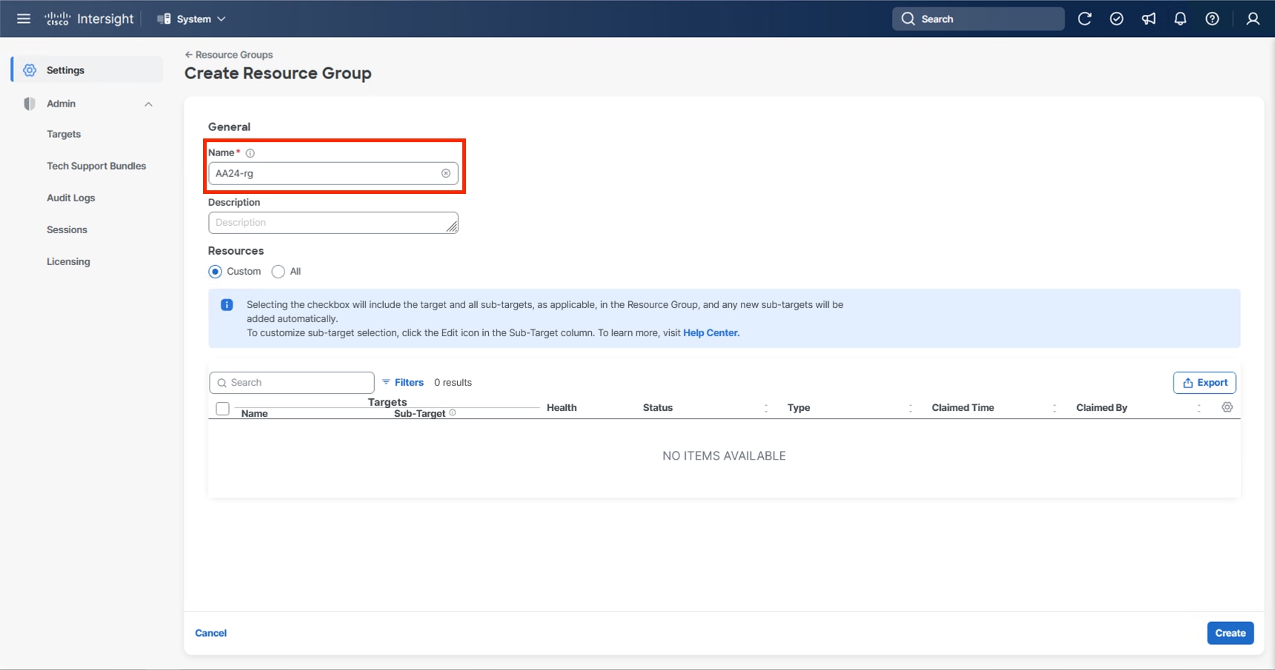Select the Custom resources radio button

tap(215, 271)
